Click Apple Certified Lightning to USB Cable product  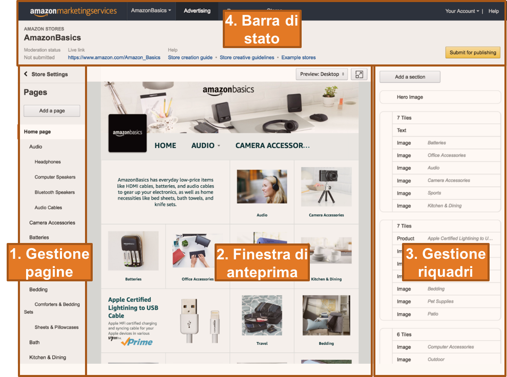[165, 320]
